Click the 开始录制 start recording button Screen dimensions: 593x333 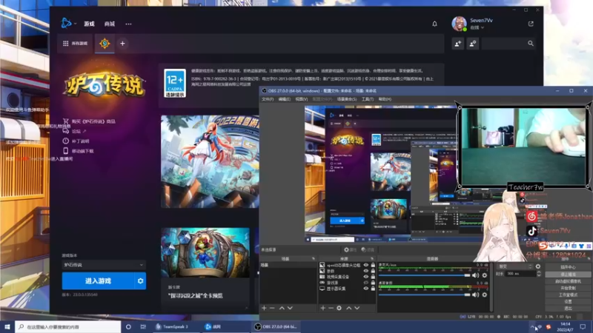point(568,288)
